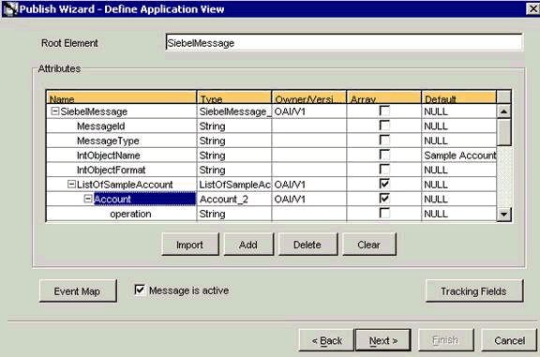This screenshot has width=540, height=357.
Task: Click the Array column header
Action: tap(384, 97)
